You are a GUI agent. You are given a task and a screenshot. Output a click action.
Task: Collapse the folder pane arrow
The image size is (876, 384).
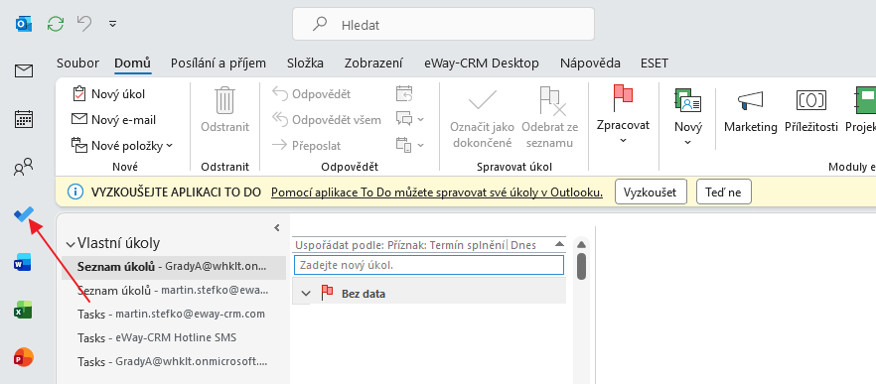[x=276, y=228]
